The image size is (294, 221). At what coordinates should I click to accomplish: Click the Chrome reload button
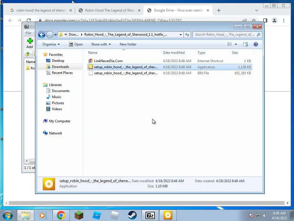[29, 20]
